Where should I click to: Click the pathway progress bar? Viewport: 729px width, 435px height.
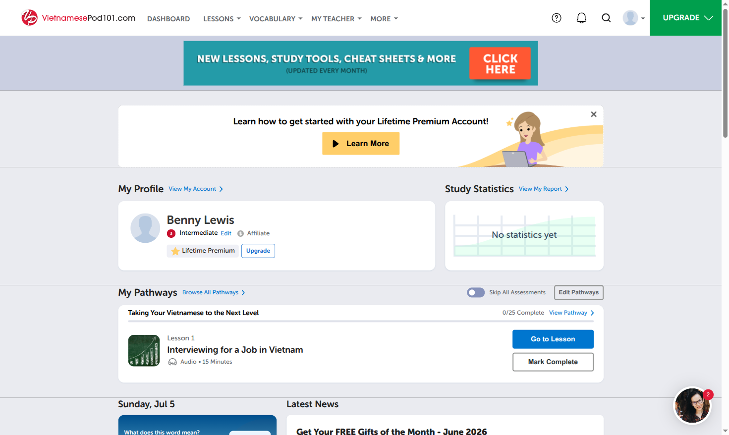(x=361, y=322)
